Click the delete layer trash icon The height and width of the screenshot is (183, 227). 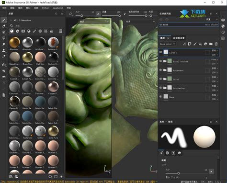[x=216, y=44]
